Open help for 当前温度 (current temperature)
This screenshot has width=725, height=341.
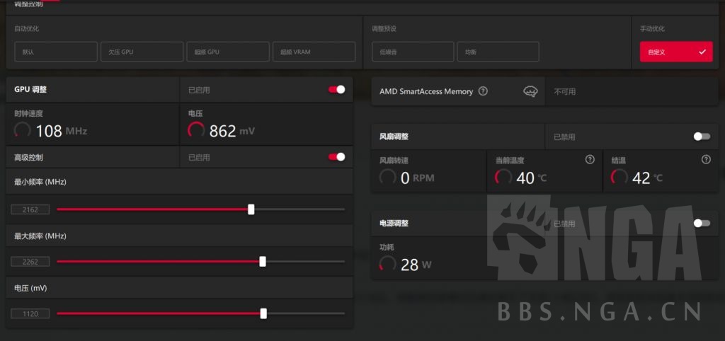point(590,160)
